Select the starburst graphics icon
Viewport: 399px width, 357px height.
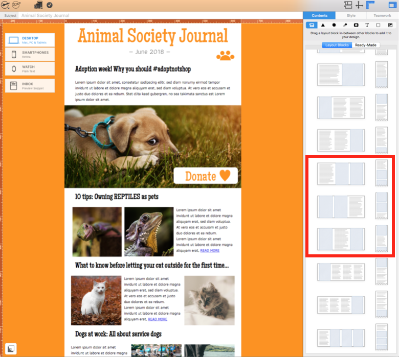(334, 25)
